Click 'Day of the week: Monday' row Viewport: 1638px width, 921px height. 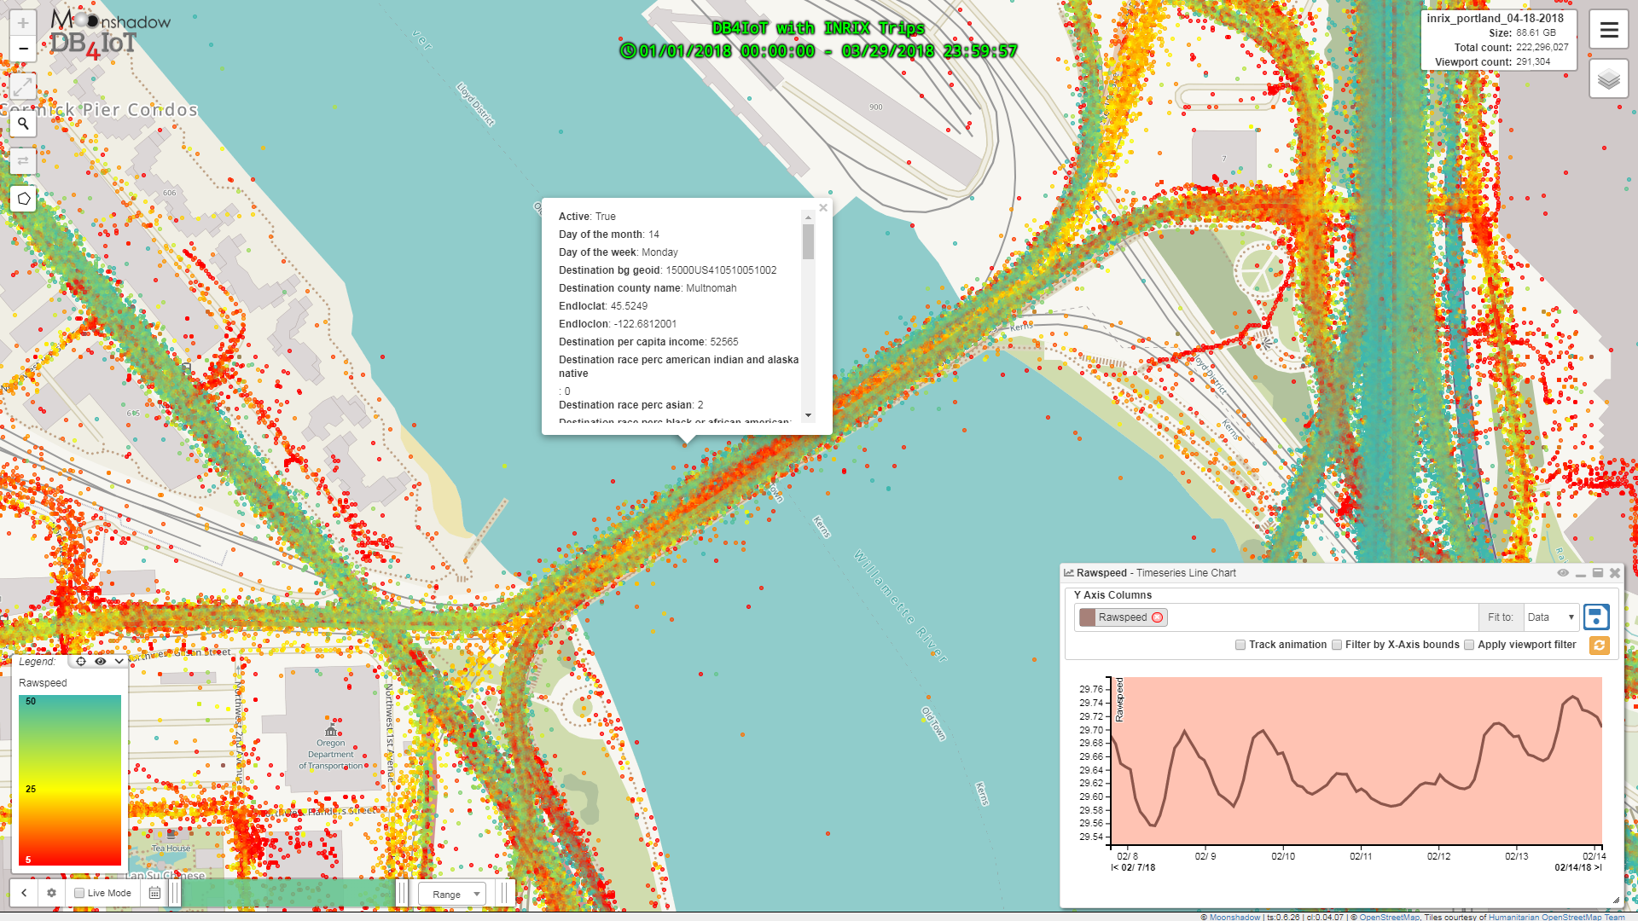point(619,252)
